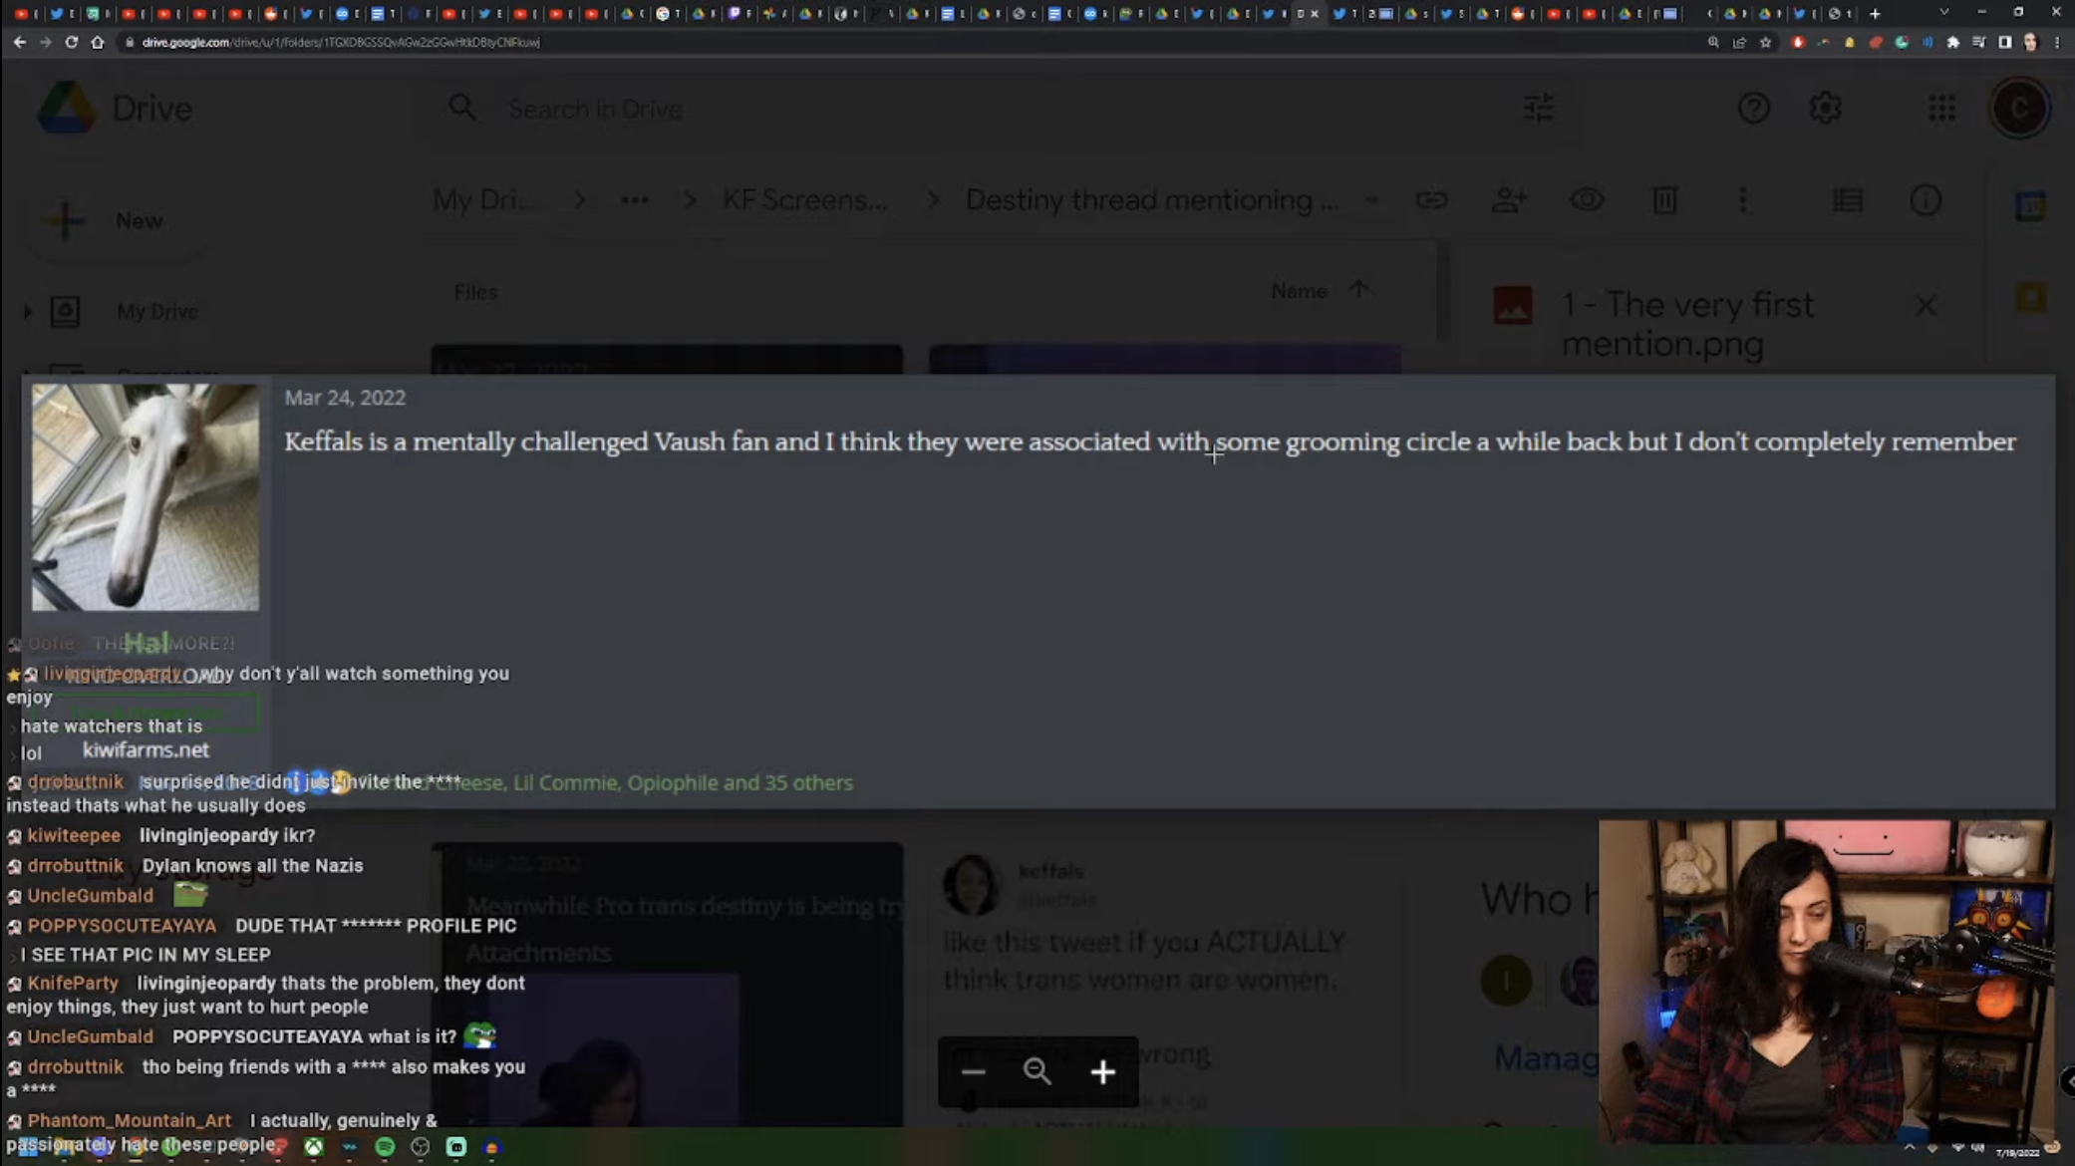Viewport: 2075px width, 1166px height.
Task: Open Spotify from the taskbar
Action: 385,1147
